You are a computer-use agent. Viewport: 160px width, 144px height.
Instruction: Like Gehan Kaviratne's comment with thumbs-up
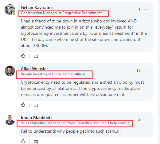pos(23,56)
